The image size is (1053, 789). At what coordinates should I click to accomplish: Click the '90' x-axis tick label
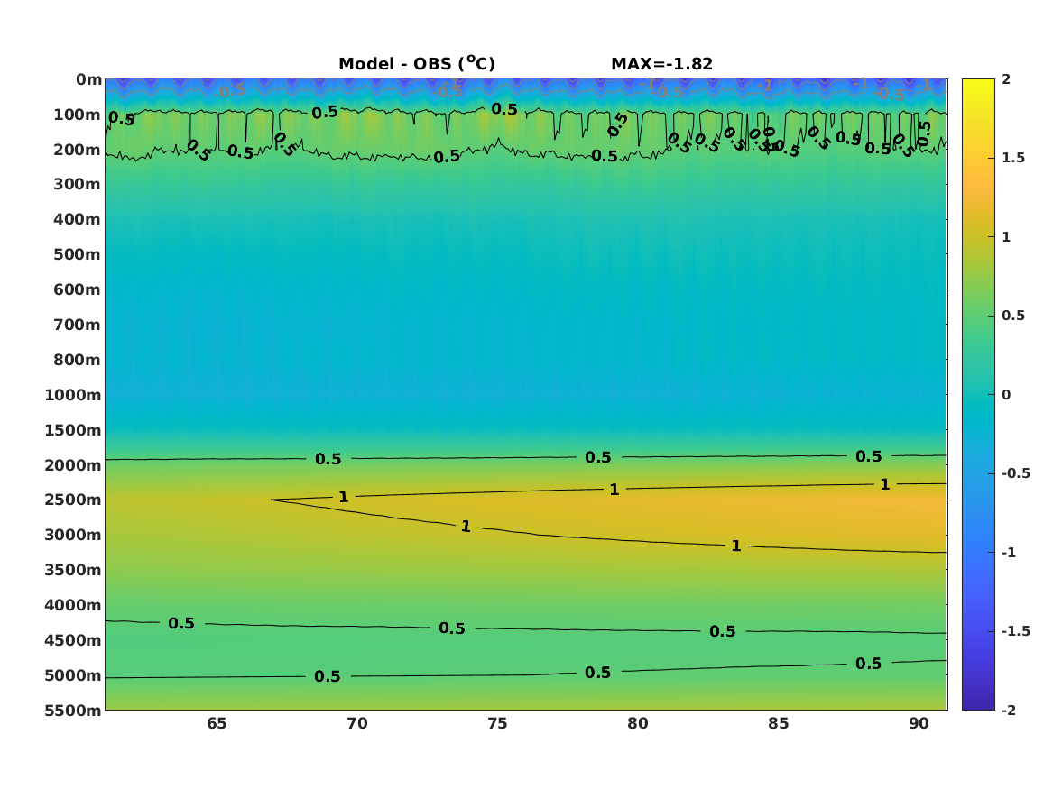tap(919, 724)
